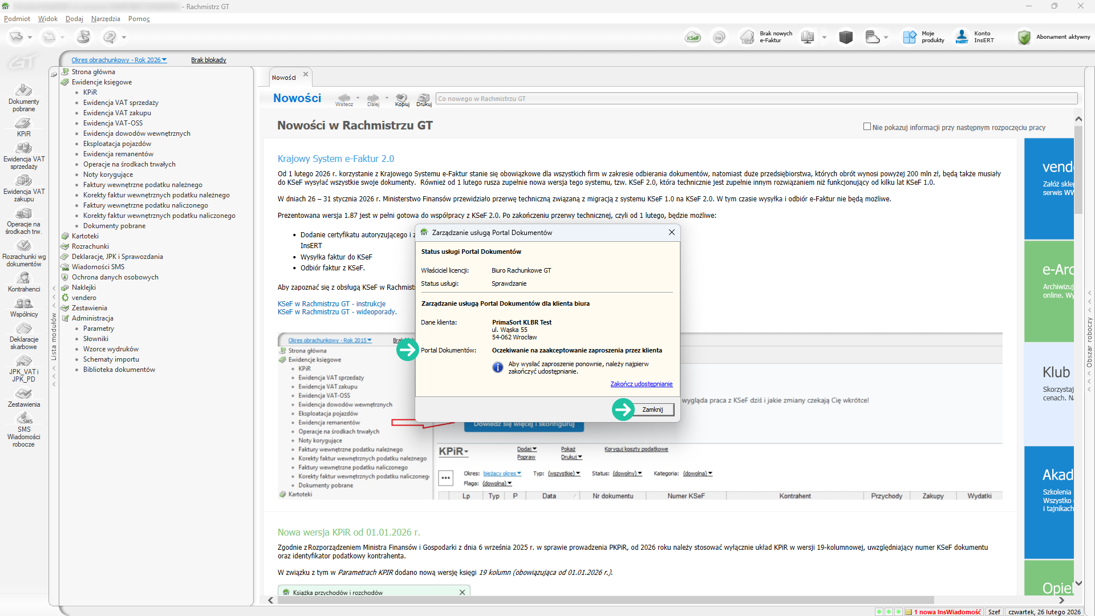Click the KSeF icon in top toolbar
This screenshot has height=616, width=1095.
click(x=692, y=38)
